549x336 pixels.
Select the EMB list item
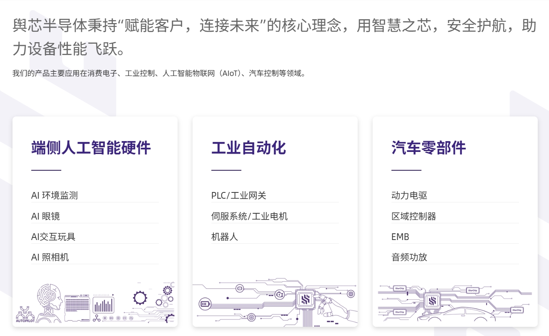click(x=400, y=237)
